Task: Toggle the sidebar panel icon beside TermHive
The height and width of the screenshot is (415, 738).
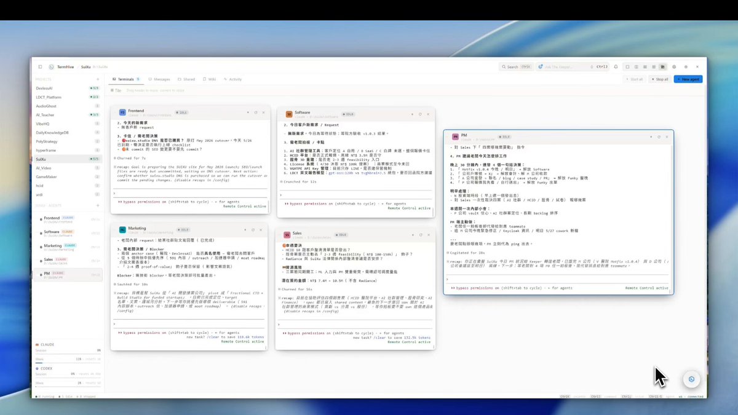Action: (40, 66)
